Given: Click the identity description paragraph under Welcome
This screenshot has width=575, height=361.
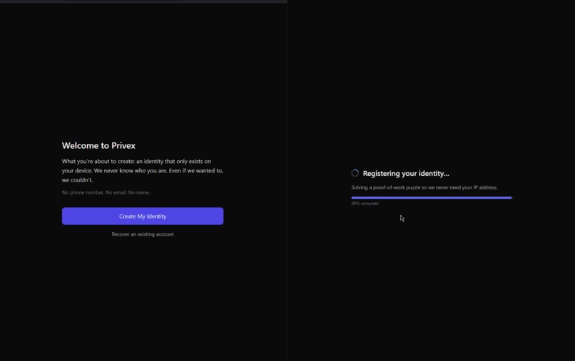Looking at the screenshot, I should pos(142,170).
